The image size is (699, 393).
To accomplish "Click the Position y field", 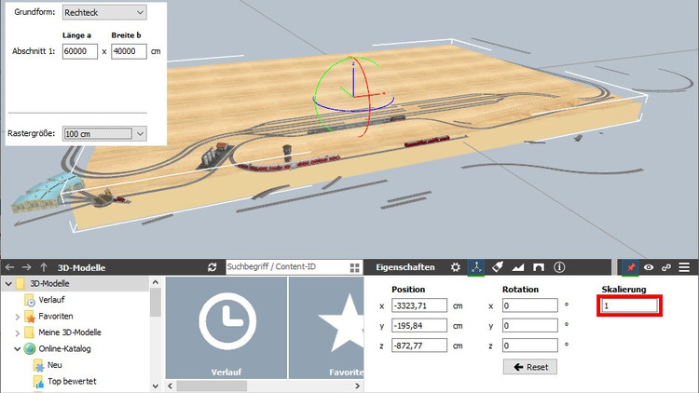I will 419,326.
